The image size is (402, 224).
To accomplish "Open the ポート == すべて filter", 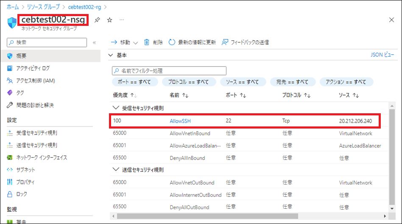I will 134,82.
